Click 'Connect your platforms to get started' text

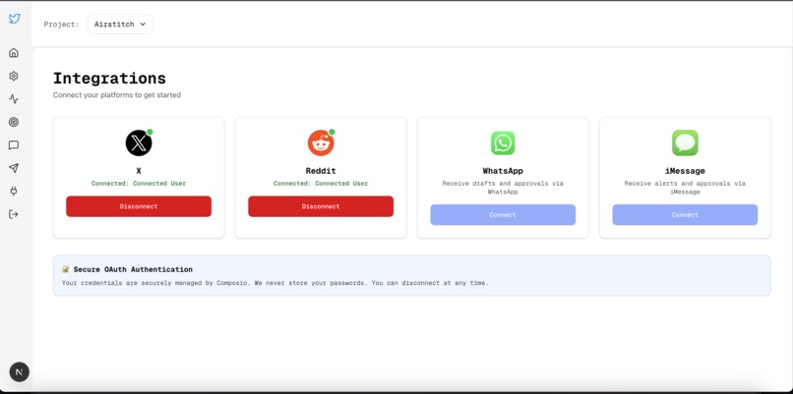[x=117, y=95]
